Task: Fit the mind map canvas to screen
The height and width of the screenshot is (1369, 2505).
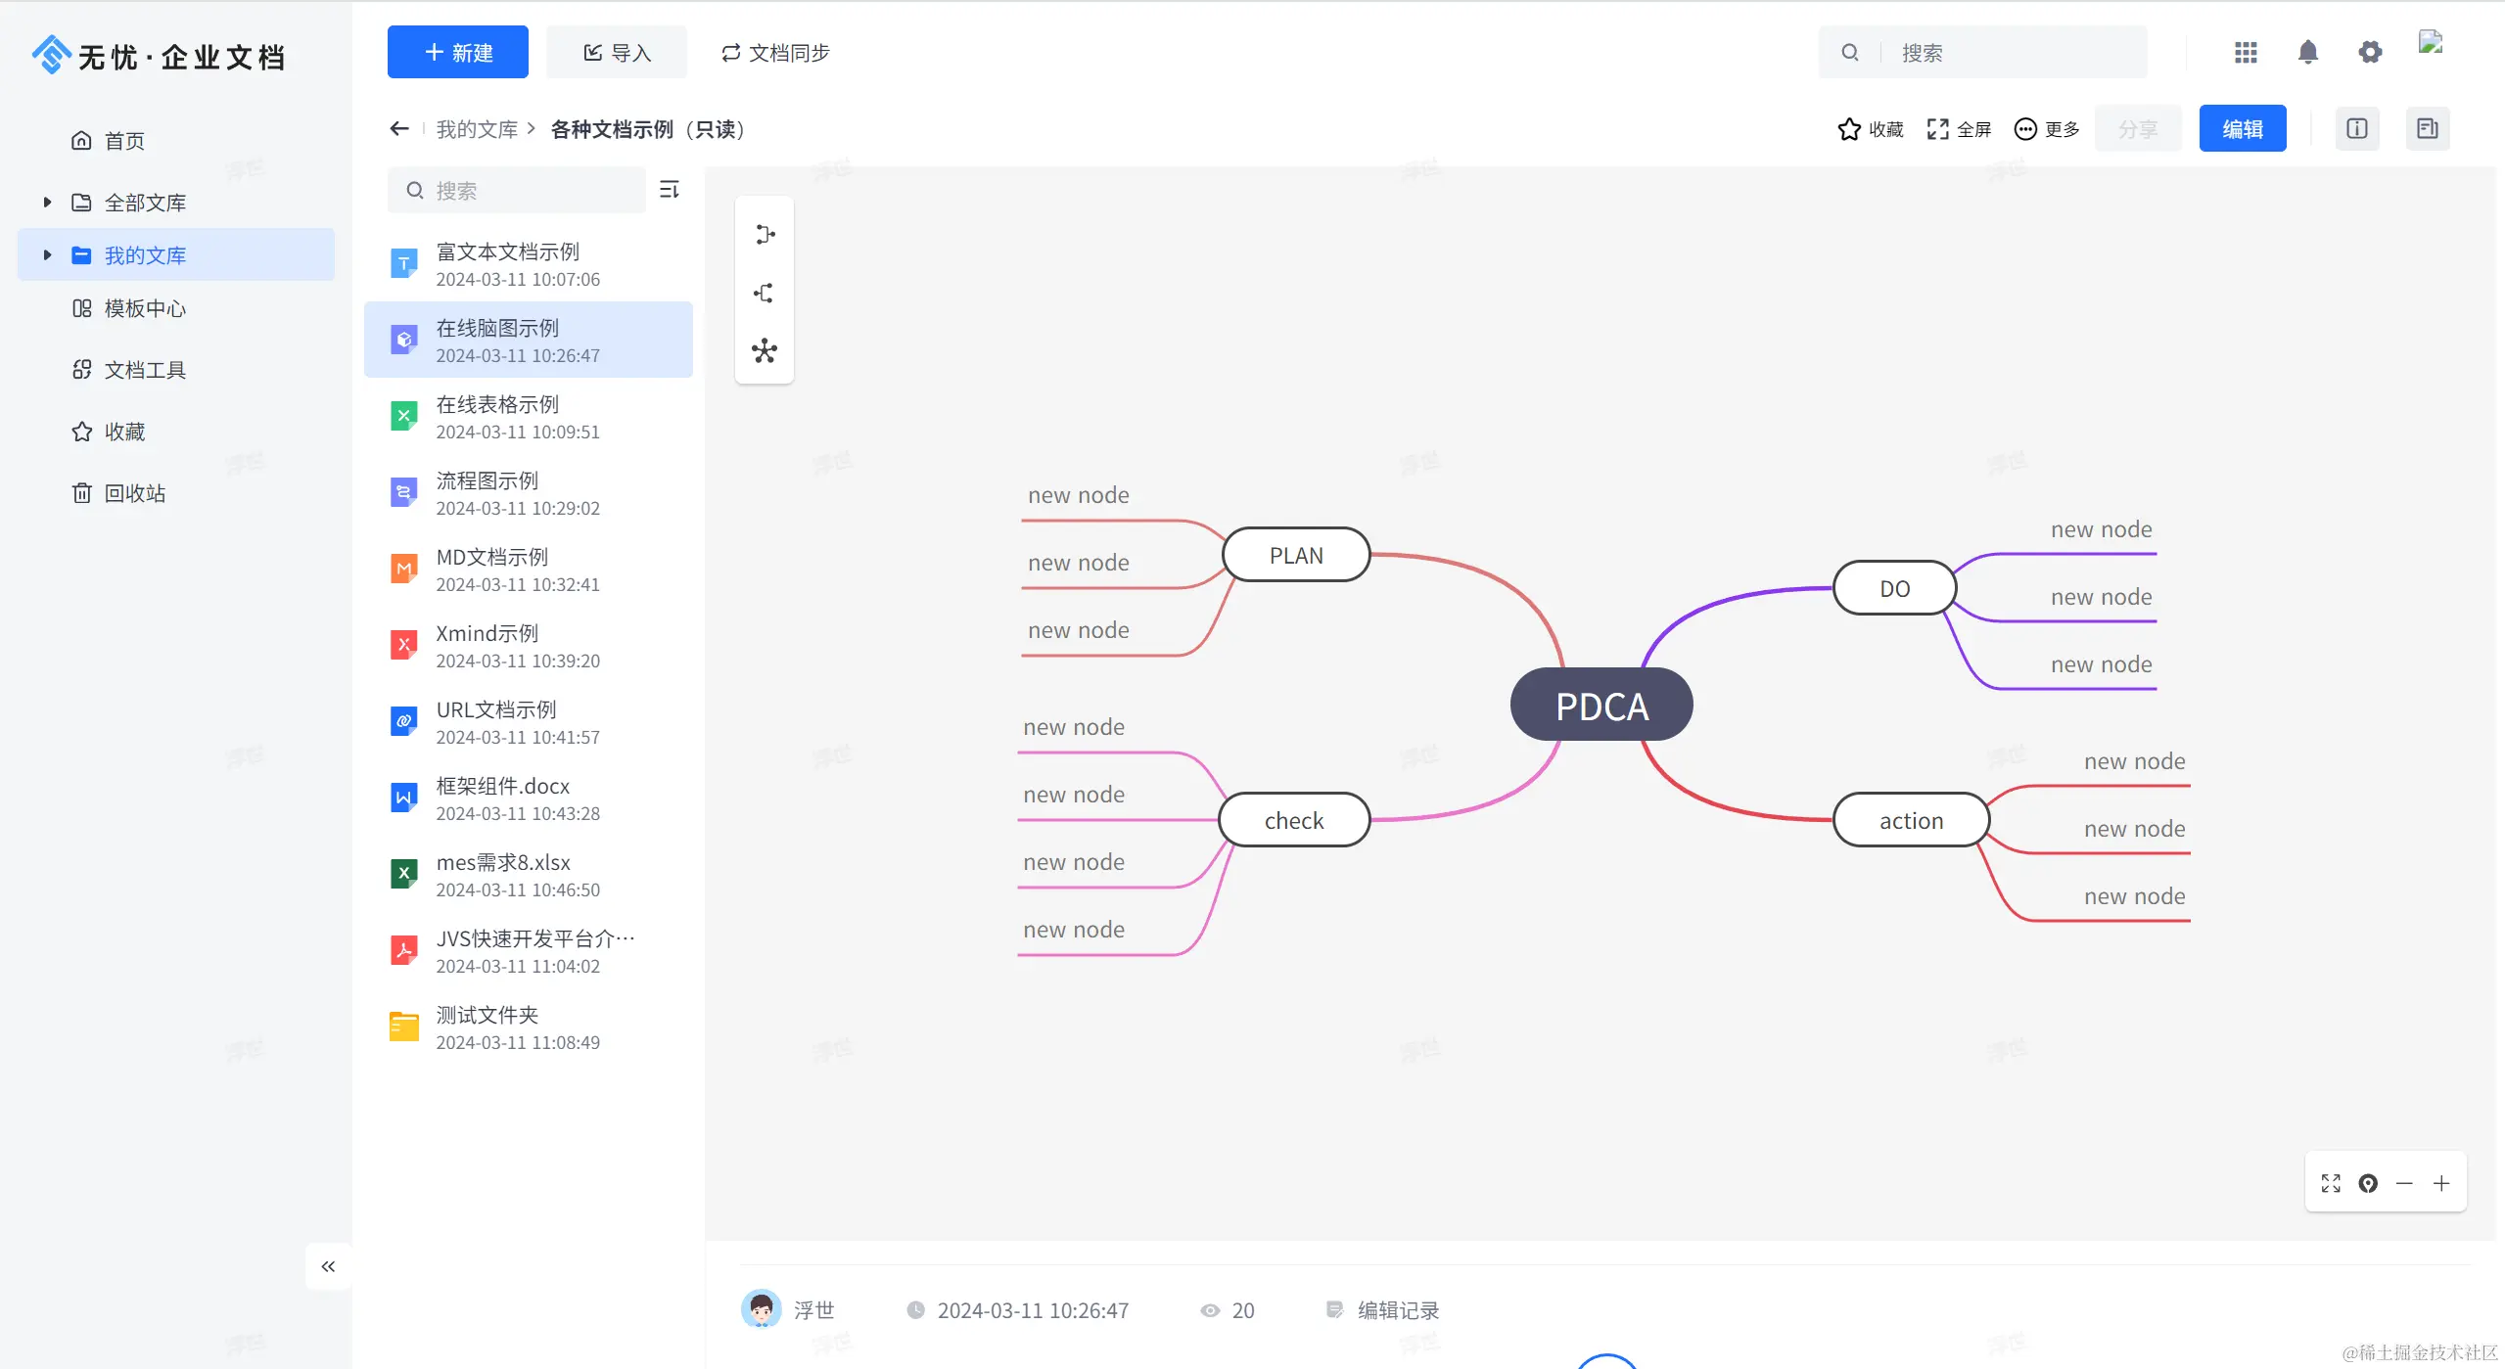Action: 2331,1184
